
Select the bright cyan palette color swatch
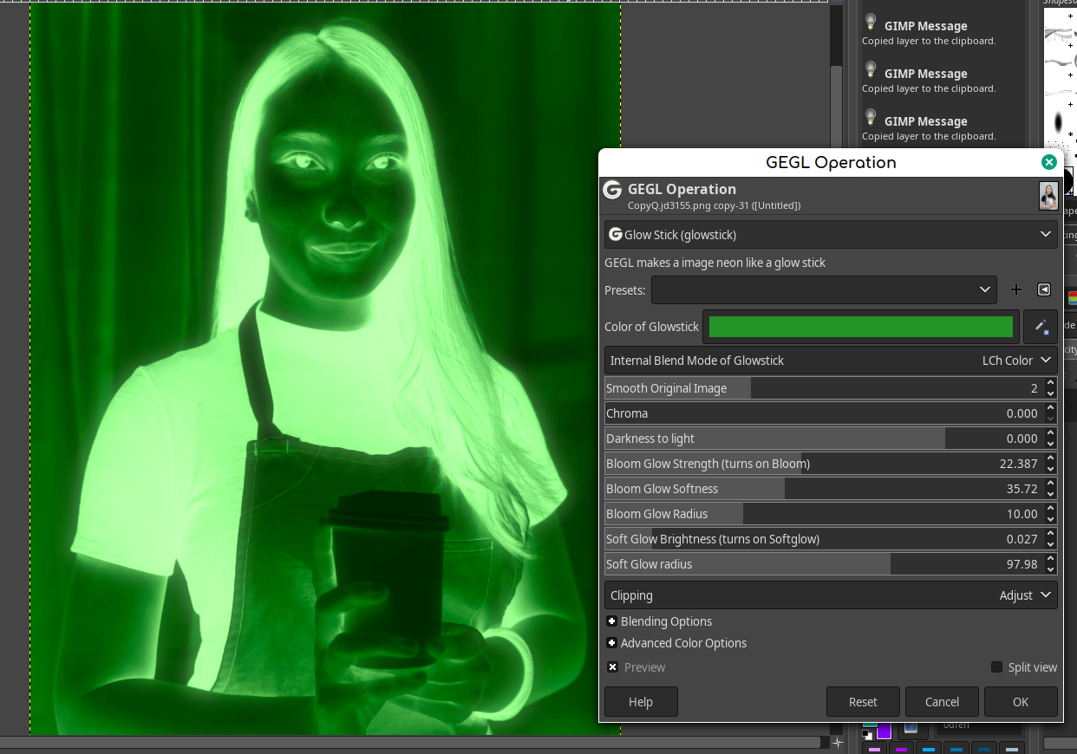click(929, 750)
